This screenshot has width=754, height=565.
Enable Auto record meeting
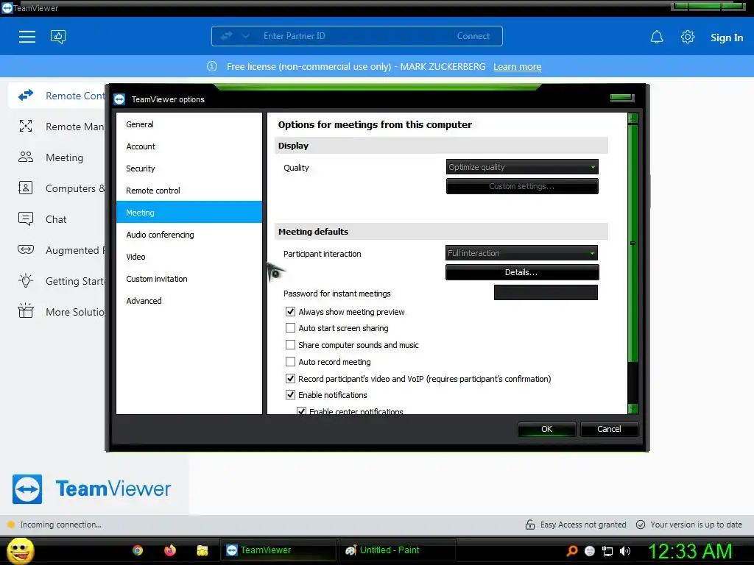290,362
